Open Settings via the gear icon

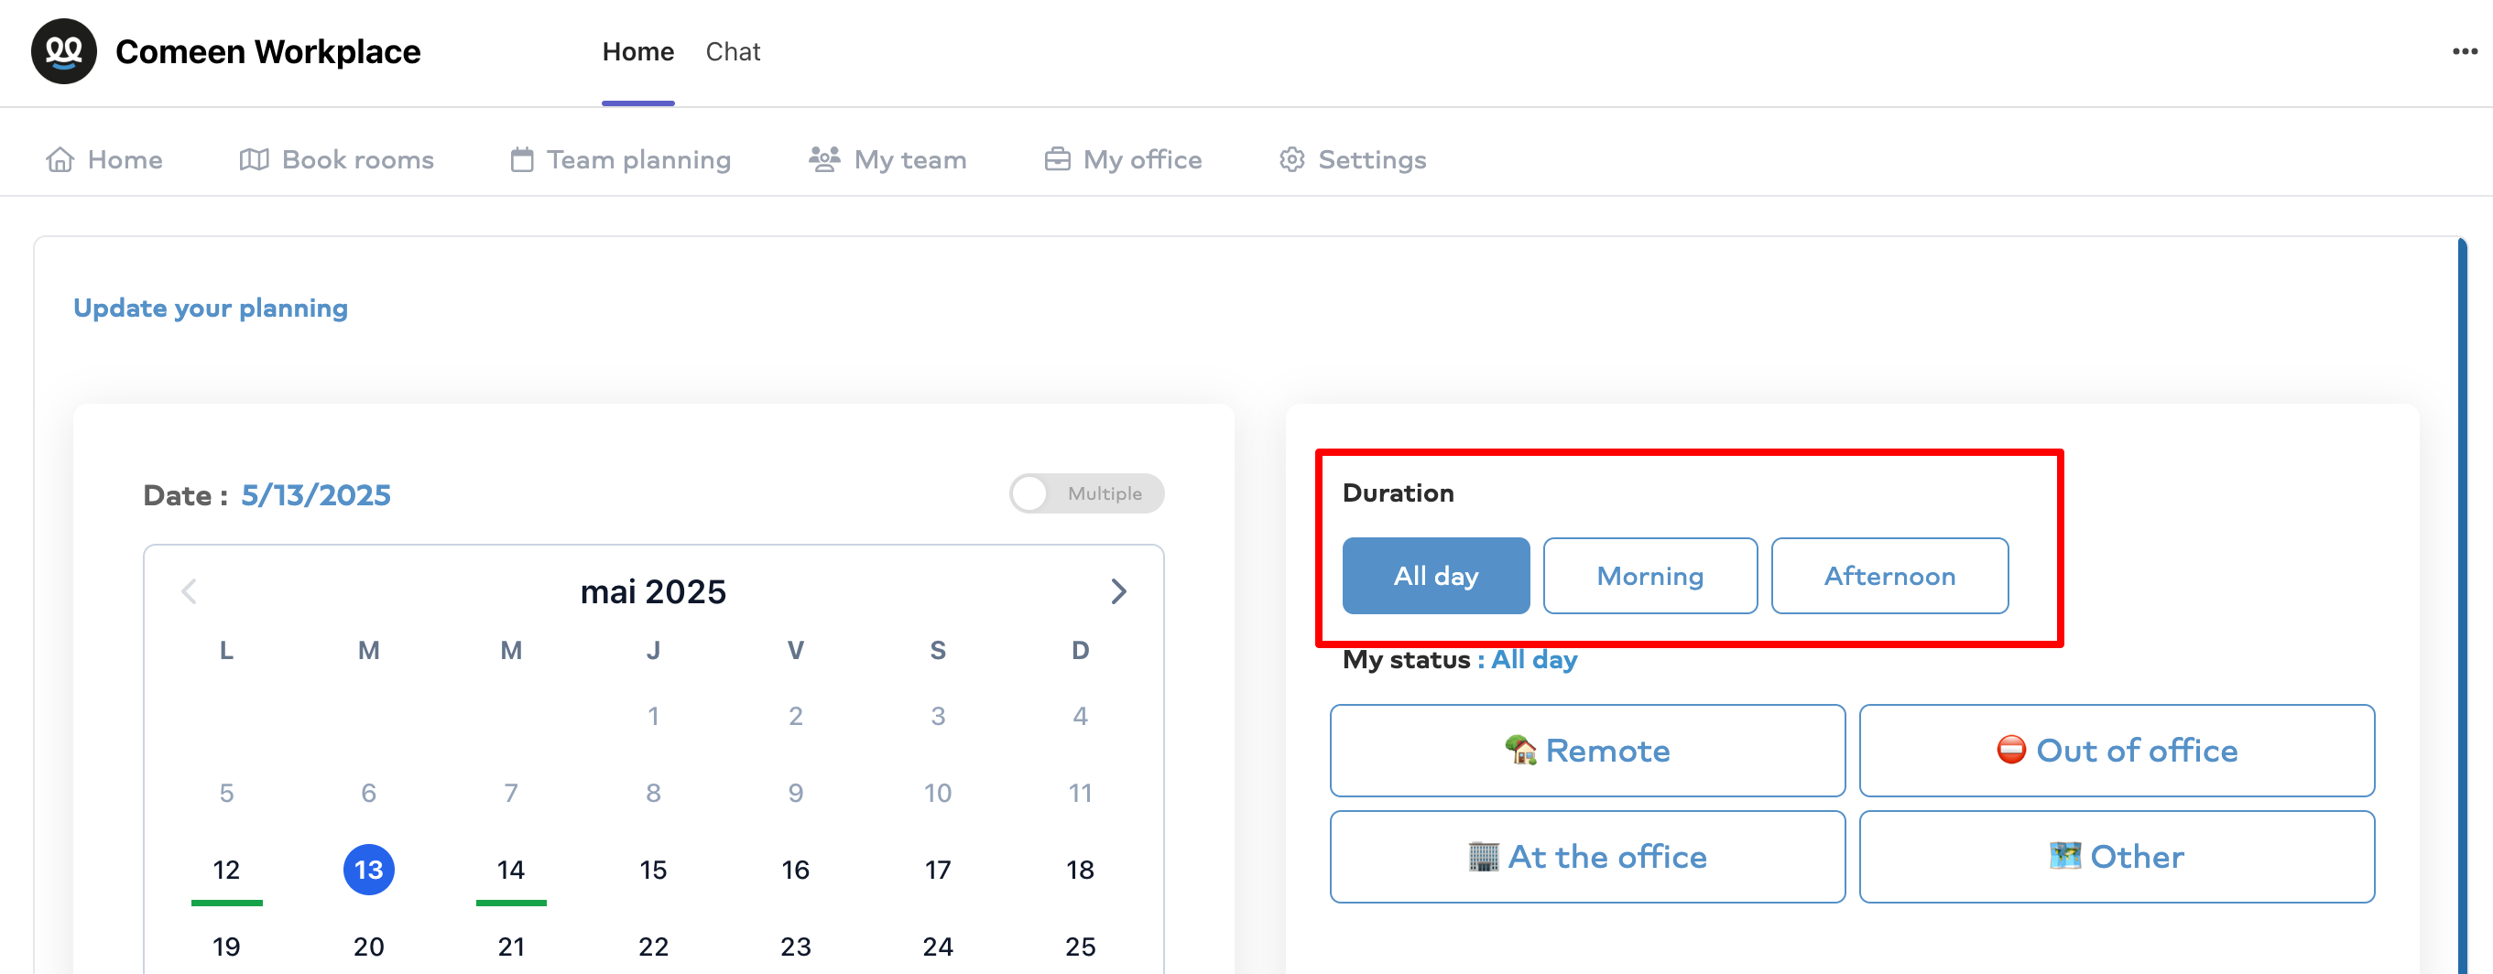[x=1292, y=159]
